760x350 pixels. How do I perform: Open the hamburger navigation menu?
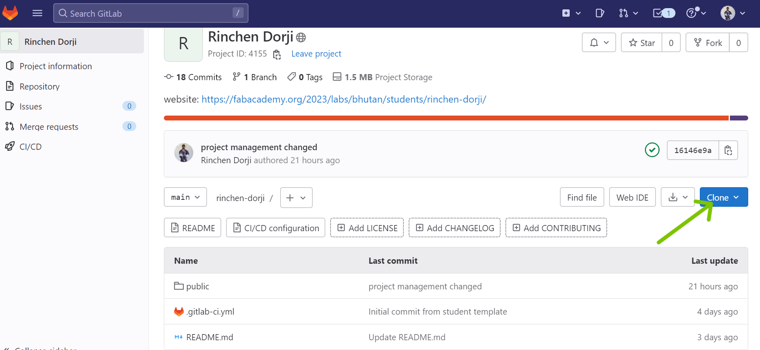click(37, 13)
